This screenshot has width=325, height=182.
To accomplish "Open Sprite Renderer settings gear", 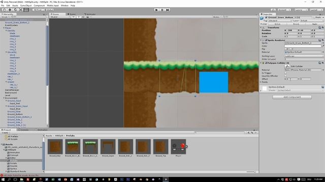I will pos(323,40).
